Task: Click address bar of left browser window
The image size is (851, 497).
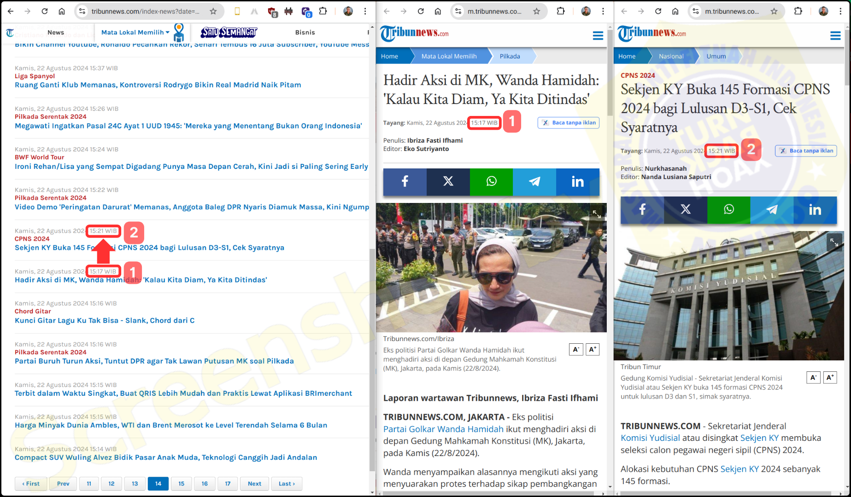Action: coord(145,11)
